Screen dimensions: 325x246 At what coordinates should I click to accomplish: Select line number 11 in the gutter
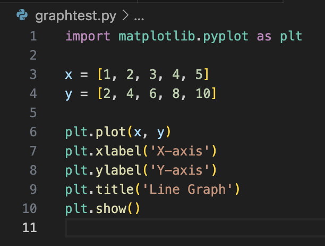coord(30,227)
